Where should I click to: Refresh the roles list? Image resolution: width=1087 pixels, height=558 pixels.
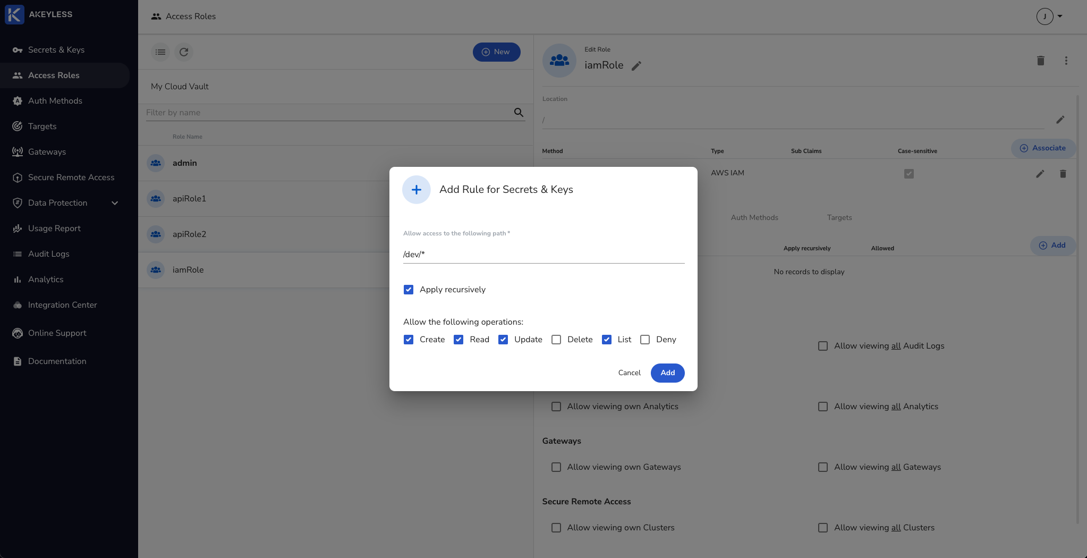pos(184,52)
